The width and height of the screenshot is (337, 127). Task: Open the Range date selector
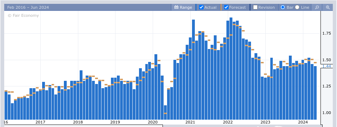pyautogui.click(x=183, y=7)
